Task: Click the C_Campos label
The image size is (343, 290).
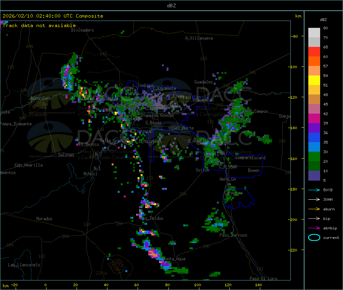Action: point(259,111)
